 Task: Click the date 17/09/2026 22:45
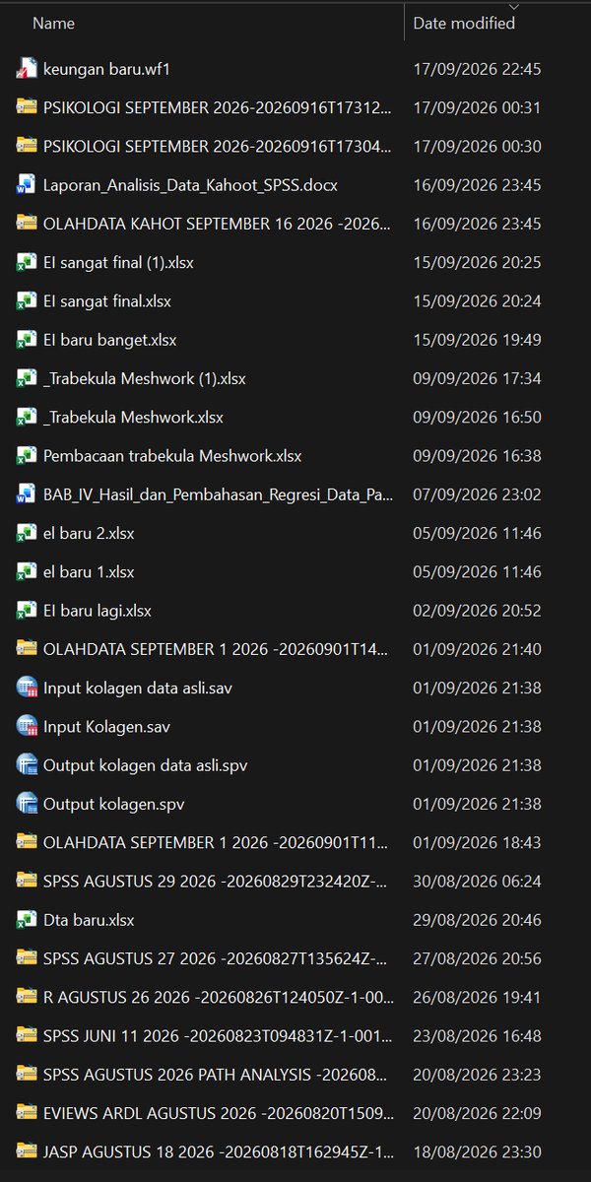pyautogui.click(x=477, y=69)
